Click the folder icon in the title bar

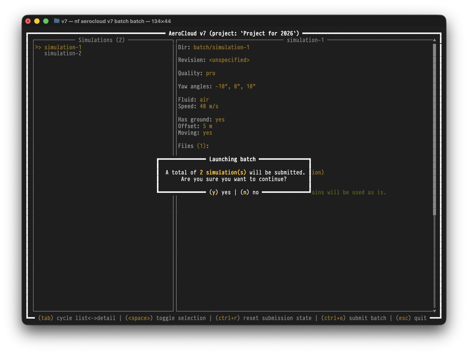(57, 21)
